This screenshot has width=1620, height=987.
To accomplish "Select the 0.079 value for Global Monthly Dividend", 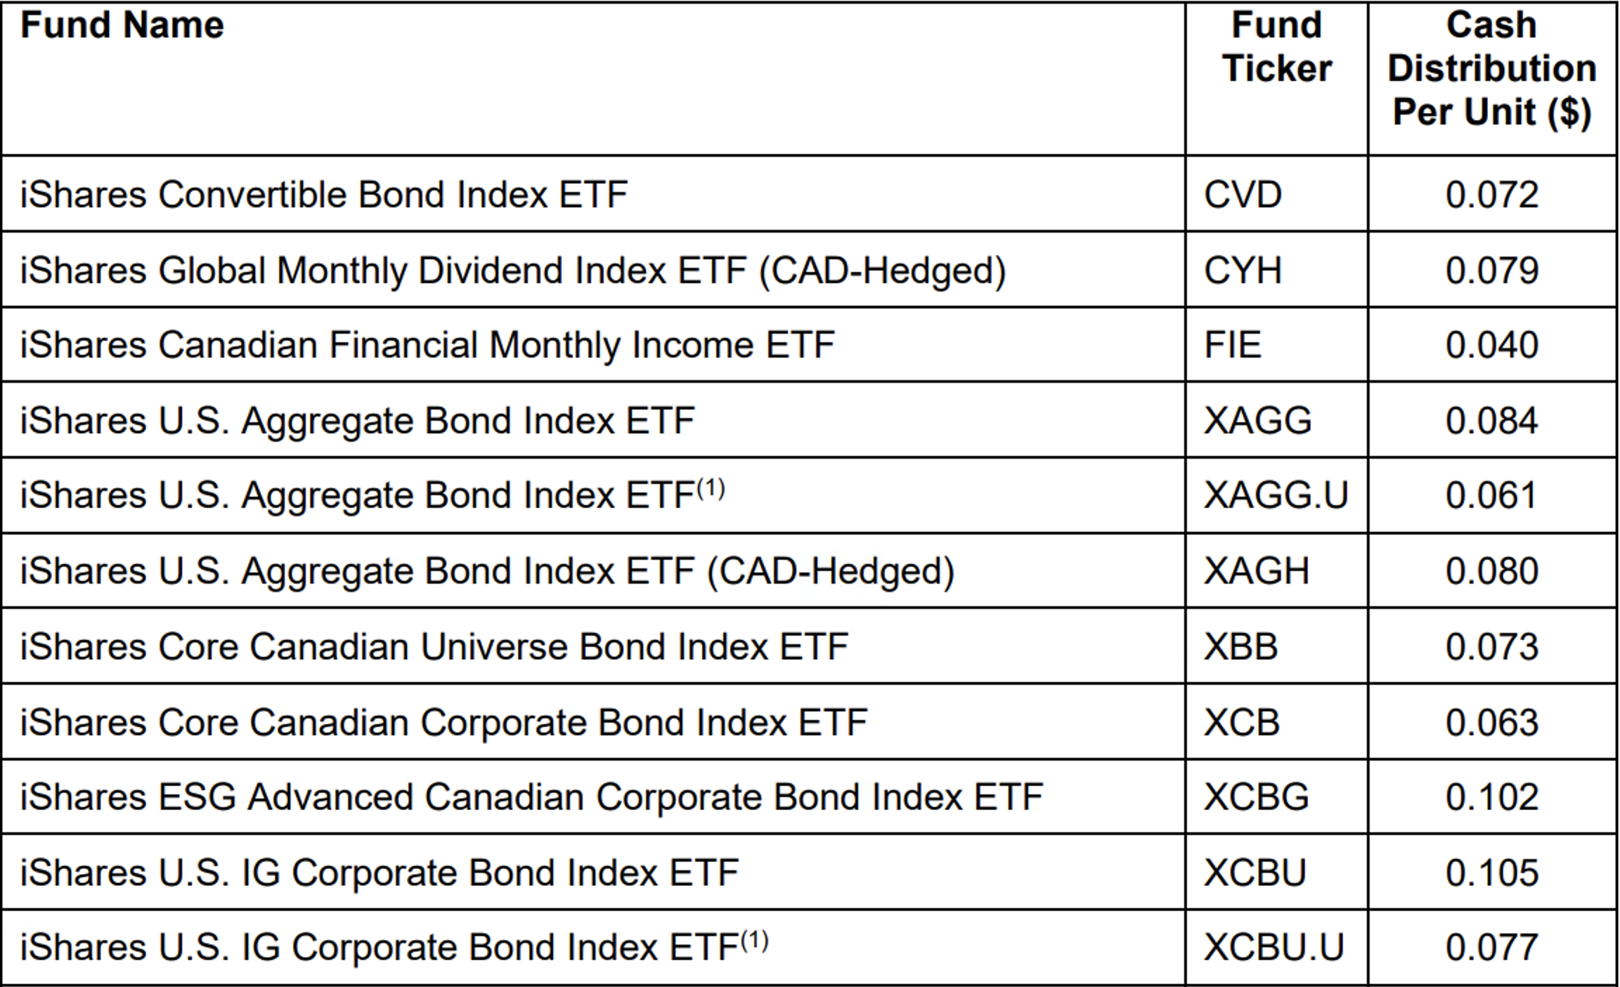I will coord(1491,270).
